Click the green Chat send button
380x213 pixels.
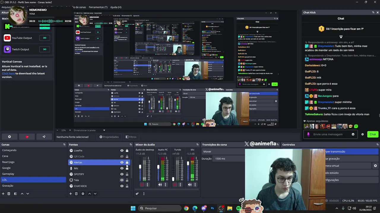click(373, 134)
